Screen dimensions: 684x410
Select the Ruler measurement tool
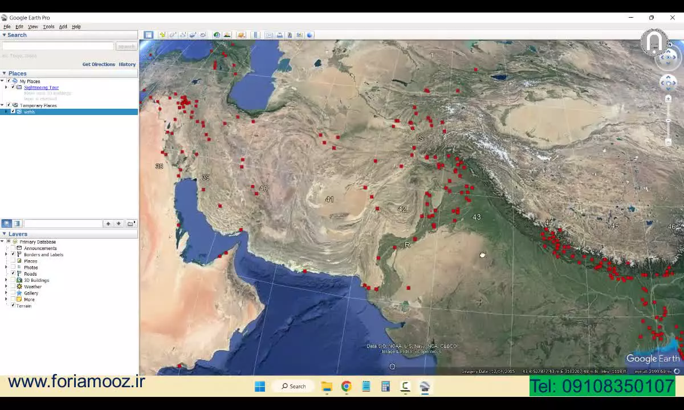255,35
